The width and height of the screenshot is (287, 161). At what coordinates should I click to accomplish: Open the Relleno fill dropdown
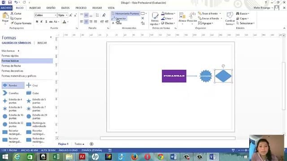point(168,13)
